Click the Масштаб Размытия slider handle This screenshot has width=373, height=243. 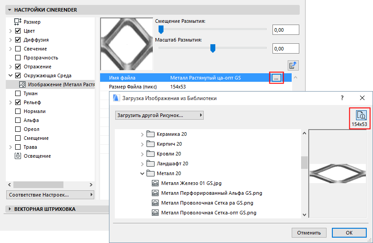[x=213, y=48]
